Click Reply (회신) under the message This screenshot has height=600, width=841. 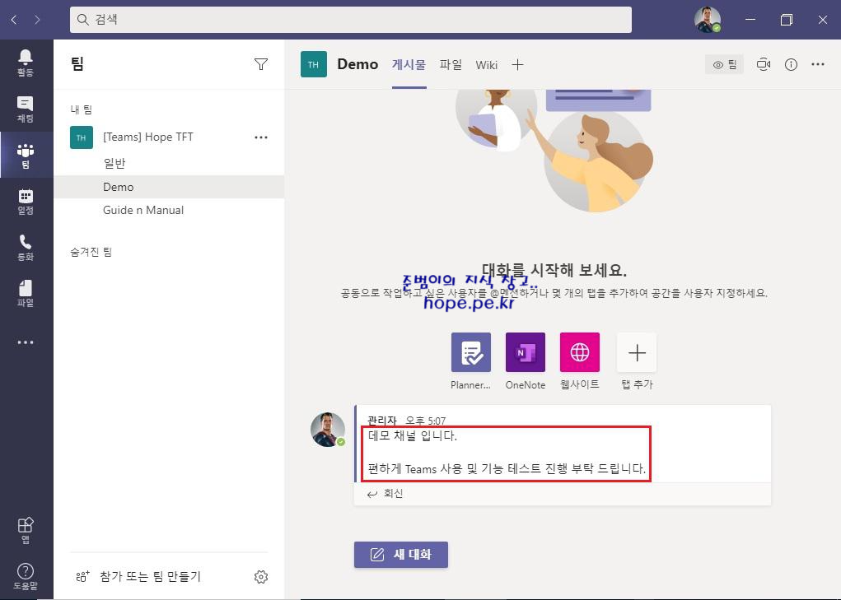(385, 494)
